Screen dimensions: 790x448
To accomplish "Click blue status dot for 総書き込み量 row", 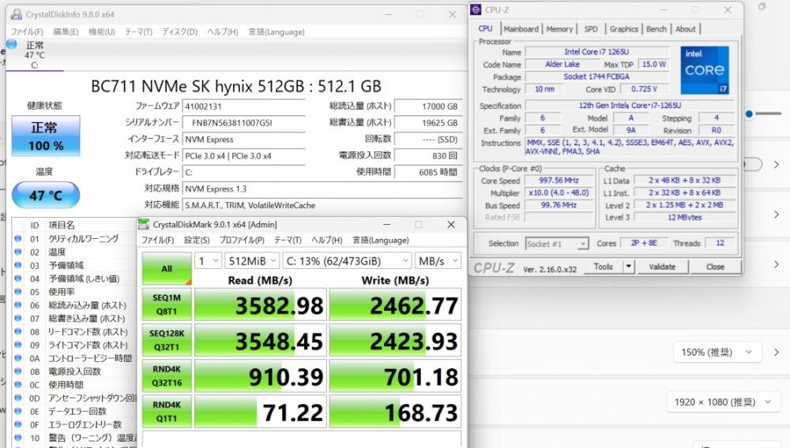I will (18, 319).
